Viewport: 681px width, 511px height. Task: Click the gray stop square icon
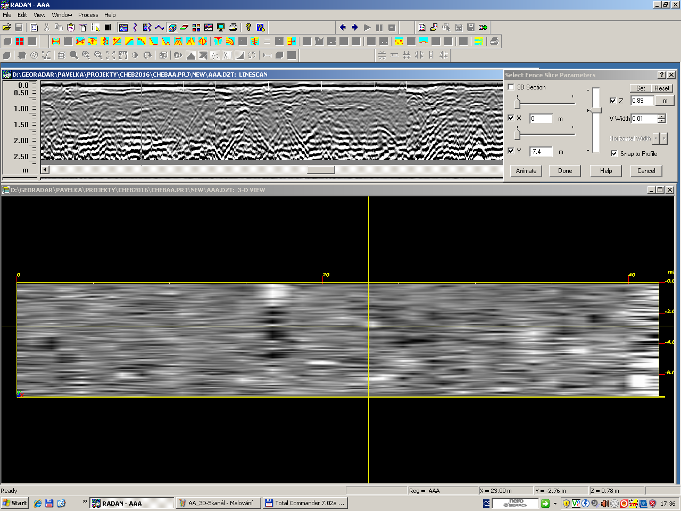click(x=392, y=27)
